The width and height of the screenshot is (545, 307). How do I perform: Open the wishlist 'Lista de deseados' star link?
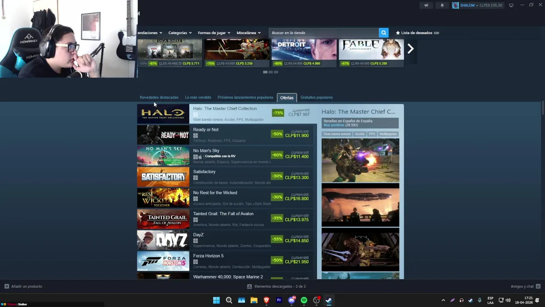[417, 32]
